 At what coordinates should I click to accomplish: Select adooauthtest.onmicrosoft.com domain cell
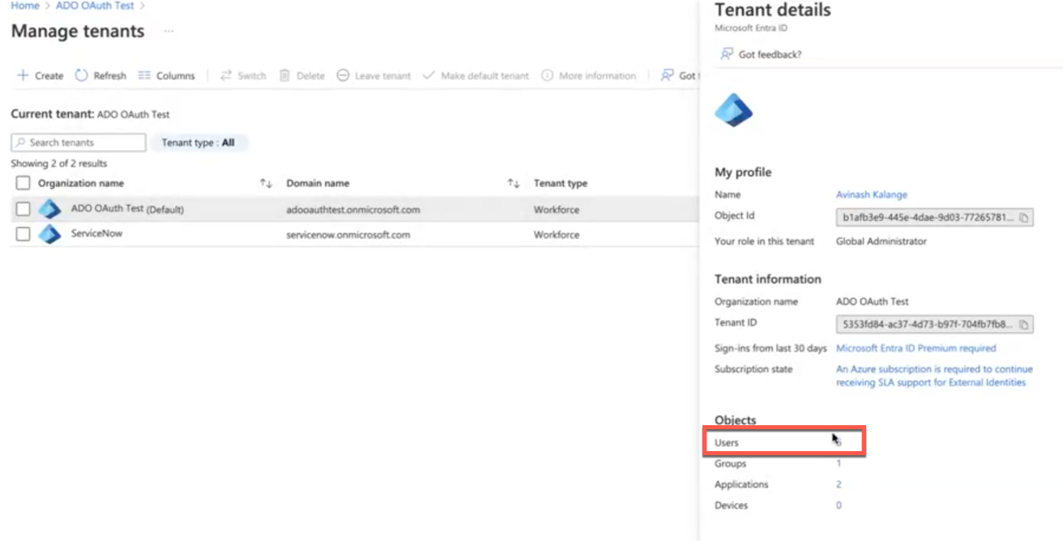click(x=353, y=210)
